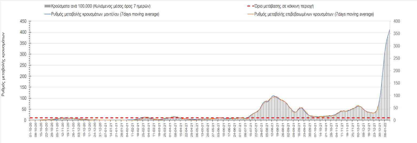Viewport: 417px width, 143px height.
Task: Click the August 2021 peak of the curve
Action: [274, 96]
